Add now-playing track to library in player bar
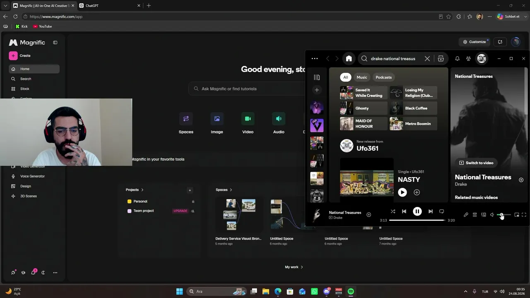Viewport: 530px width, 298px height. pos(369,214)
